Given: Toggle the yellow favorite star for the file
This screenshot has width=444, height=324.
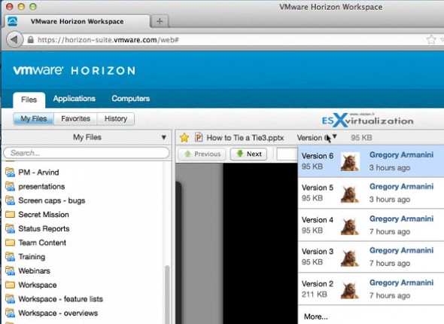Looking at the screenshot, I should pos(184,138).
